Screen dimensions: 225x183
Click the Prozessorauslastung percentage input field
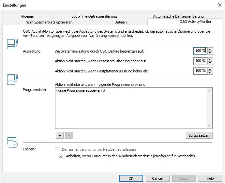click(201, 61)
